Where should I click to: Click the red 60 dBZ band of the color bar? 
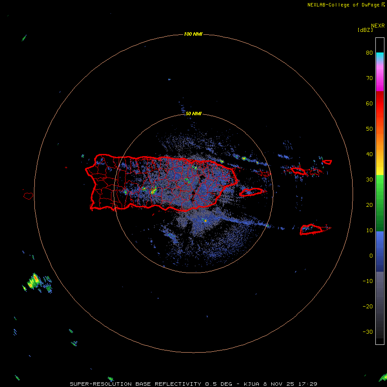coord(380,104)
